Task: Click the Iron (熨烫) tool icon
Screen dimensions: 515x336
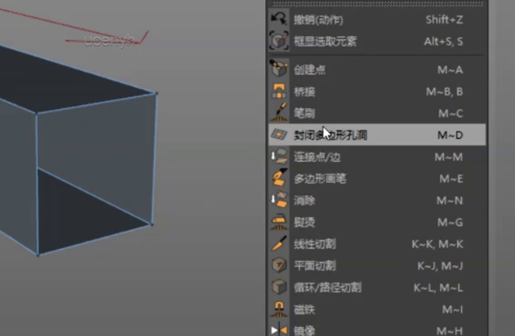Action: tap(279, 222)
